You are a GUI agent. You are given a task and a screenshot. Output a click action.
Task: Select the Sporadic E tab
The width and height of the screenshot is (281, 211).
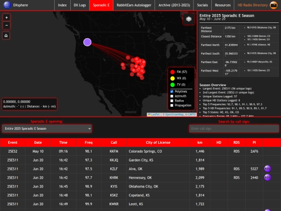(101, 5)
